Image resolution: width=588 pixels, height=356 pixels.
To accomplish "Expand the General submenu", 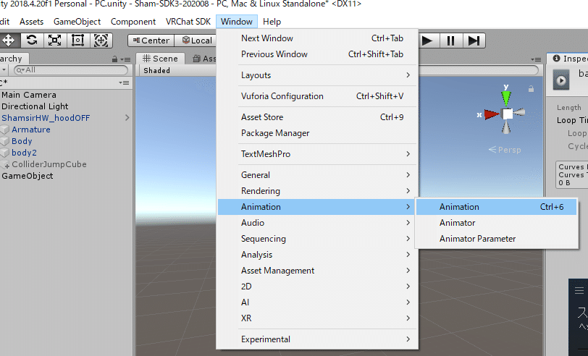I will [317, 175].
